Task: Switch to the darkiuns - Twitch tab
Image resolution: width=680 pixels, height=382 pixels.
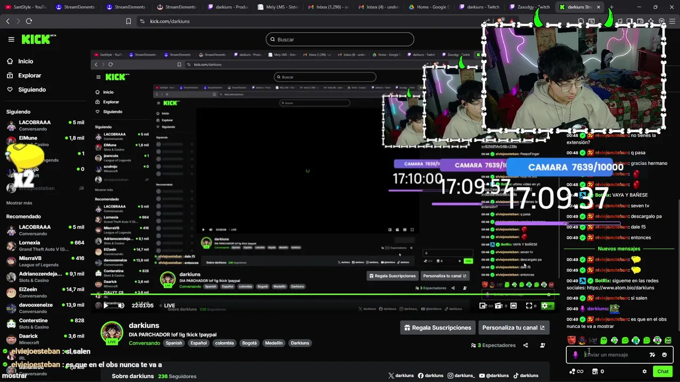Action: (x=479, y=7)
